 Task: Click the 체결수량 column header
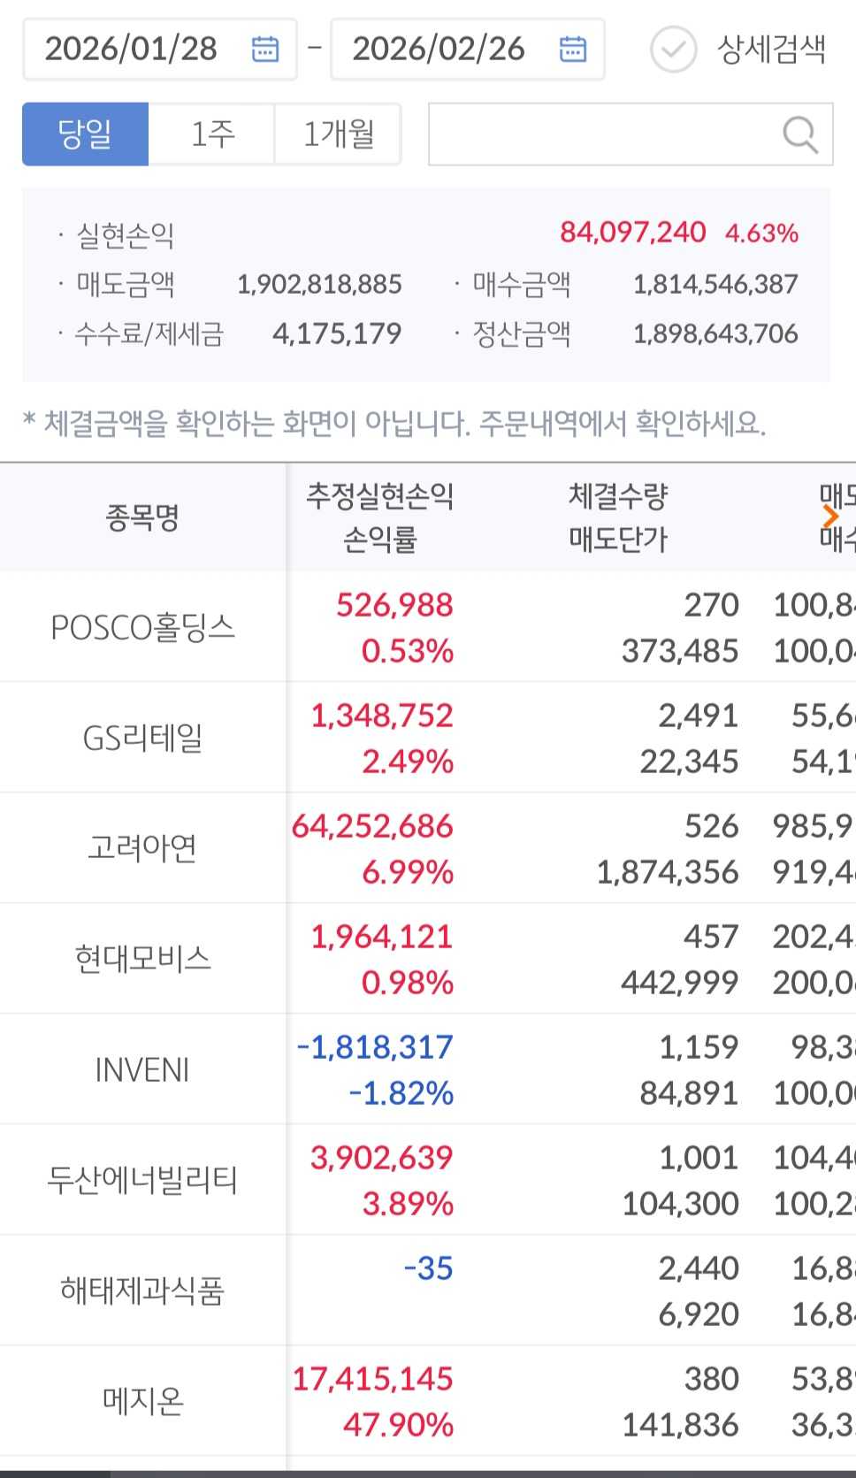click(617, 496)
